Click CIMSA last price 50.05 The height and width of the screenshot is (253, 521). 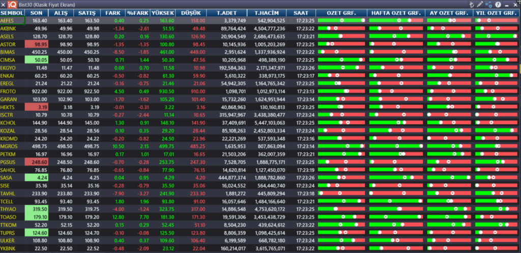click(x=37, y=59)
